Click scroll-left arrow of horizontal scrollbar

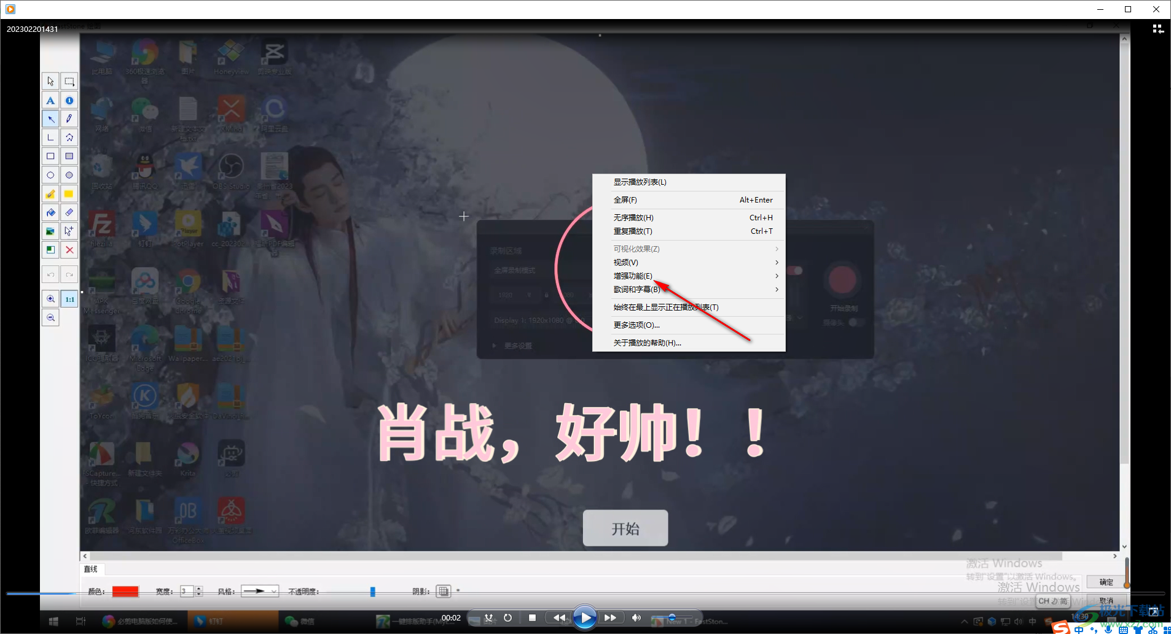click(x=85, y=556)
